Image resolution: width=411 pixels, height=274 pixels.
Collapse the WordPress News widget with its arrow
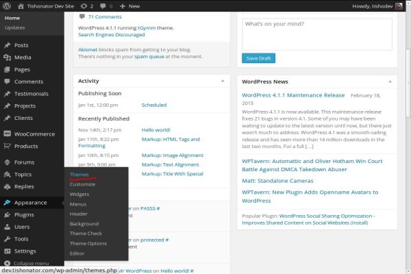(x=390, y=82)
